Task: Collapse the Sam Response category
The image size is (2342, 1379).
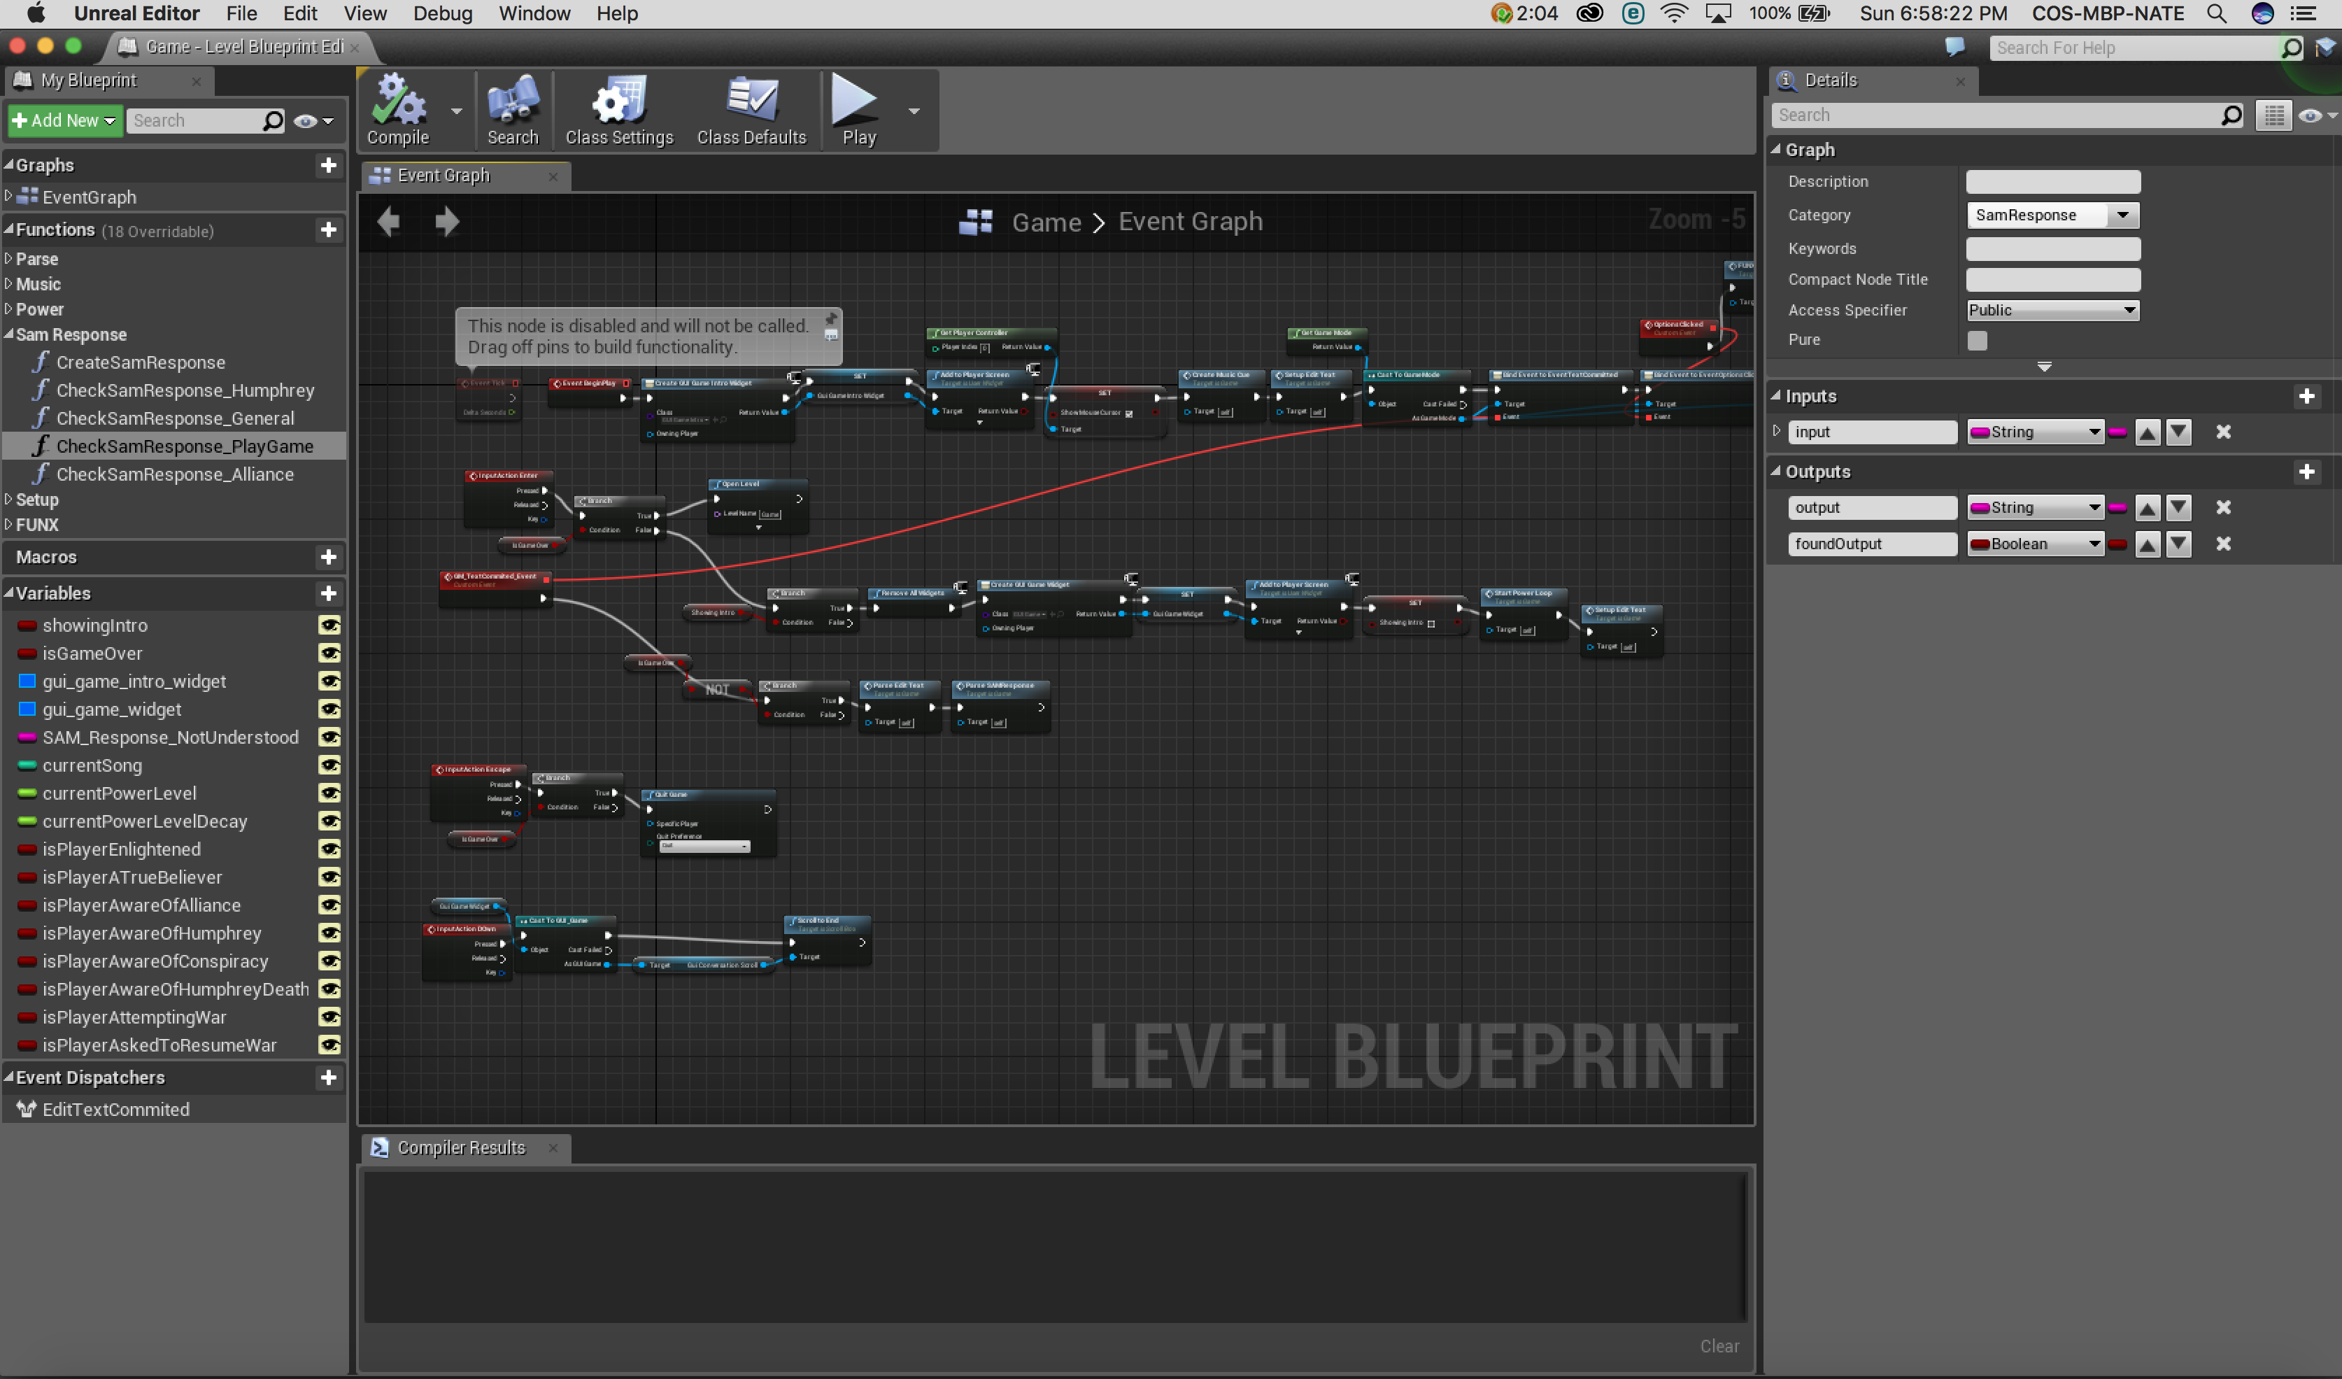Action: coord(9,334)
